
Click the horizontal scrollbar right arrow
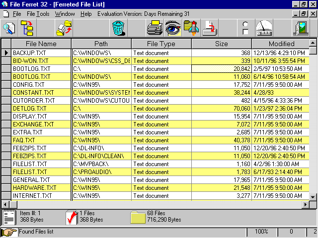tap(306, 204)
